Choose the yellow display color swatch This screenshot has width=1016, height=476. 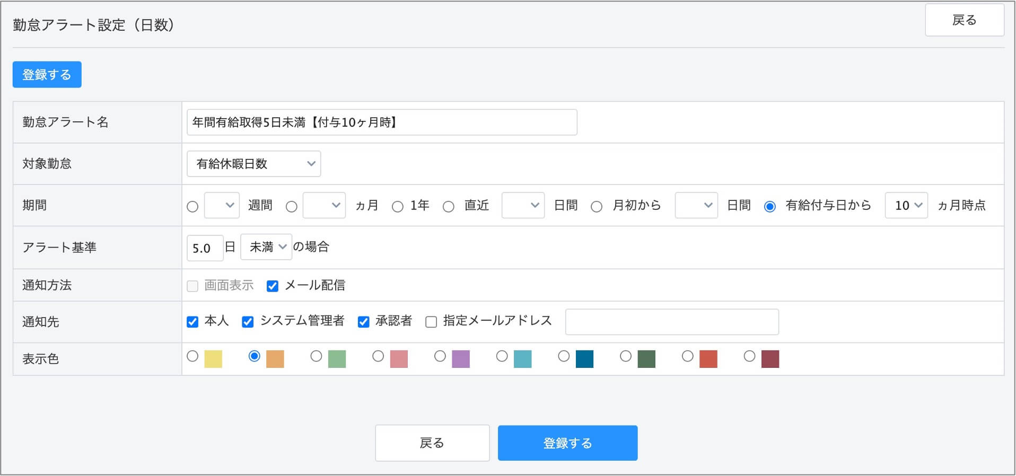[192, 356]
